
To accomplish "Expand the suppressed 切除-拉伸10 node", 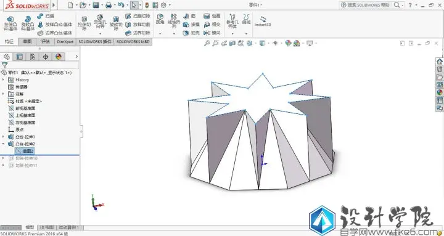I will (4, 158).
